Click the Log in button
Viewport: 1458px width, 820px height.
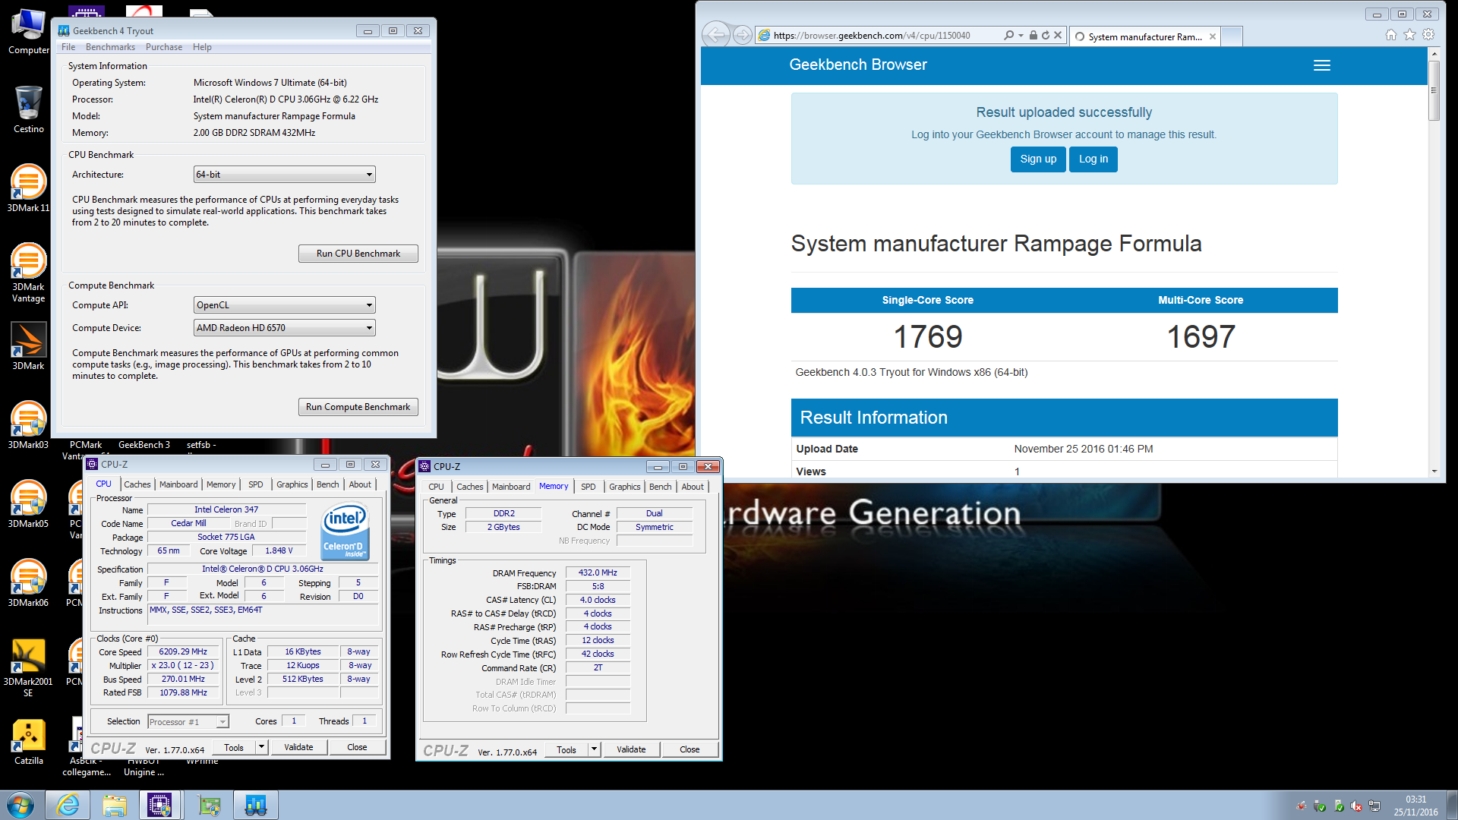tap(1093, 159)
